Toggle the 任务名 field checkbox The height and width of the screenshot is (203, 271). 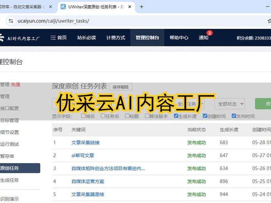(x=103, y=116)
